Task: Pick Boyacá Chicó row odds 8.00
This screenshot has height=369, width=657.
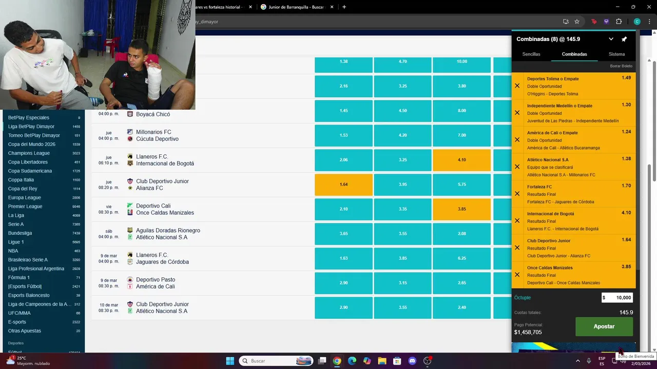Action: [x=461, y=111]
